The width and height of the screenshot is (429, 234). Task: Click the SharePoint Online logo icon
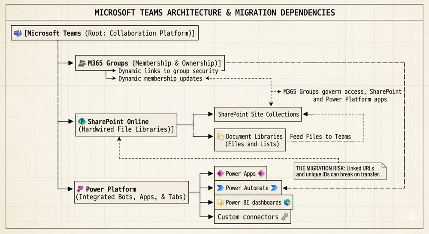(82, 121)
